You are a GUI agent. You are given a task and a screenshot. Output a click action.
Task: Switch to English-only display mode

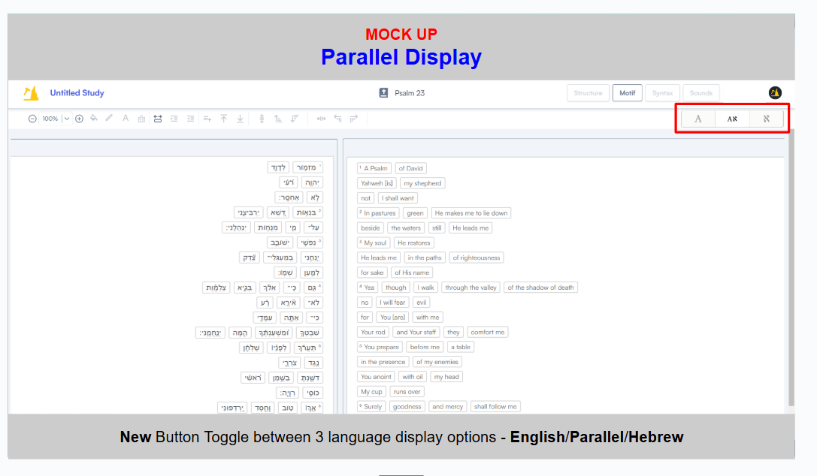(698, 119)
